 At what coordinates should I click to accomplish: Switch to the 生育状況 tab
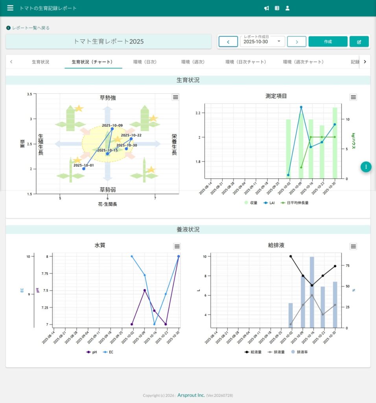coord(41,62)
